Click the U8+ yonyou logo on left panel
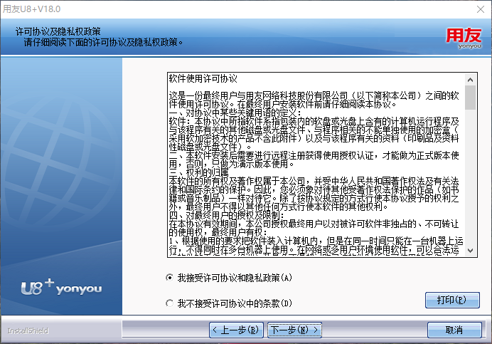The width and height of the screenshot is (492, 344). pos(61,287)
